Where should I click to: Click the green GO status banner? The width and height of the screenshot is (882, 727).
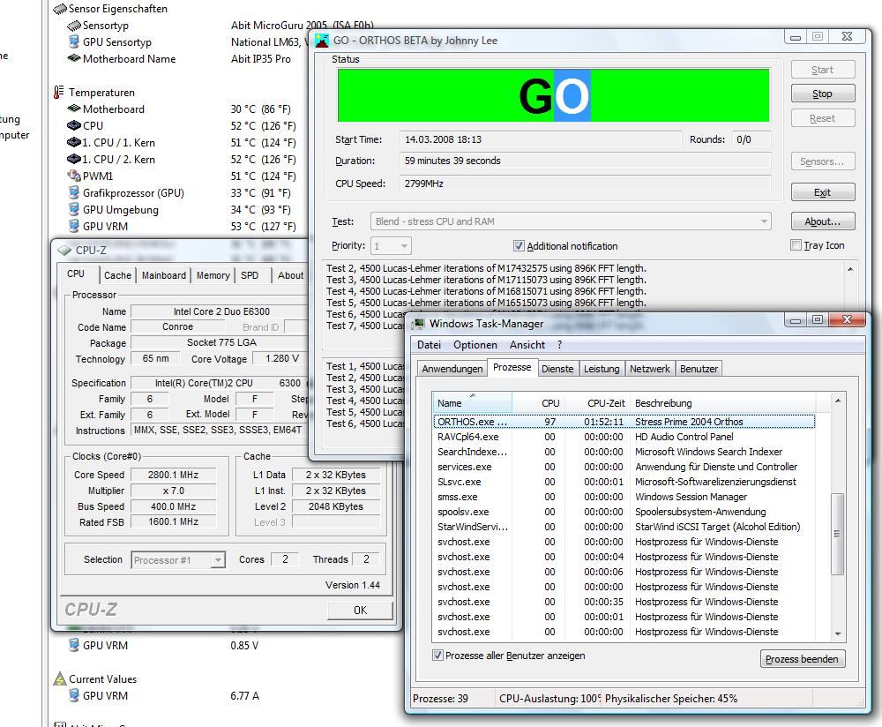[554, 95]
